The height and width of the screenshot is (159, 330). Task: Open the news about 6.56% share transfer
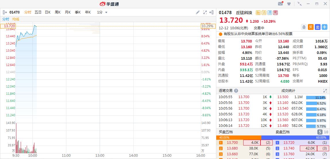[x=258, y=34]
